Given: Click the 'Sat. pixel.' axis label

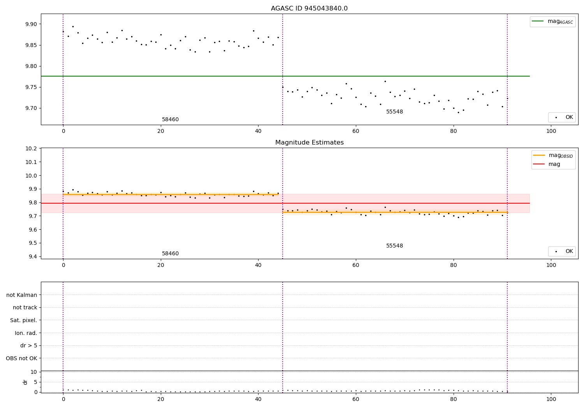Looking at the screenshot, I should pos(24,320).
